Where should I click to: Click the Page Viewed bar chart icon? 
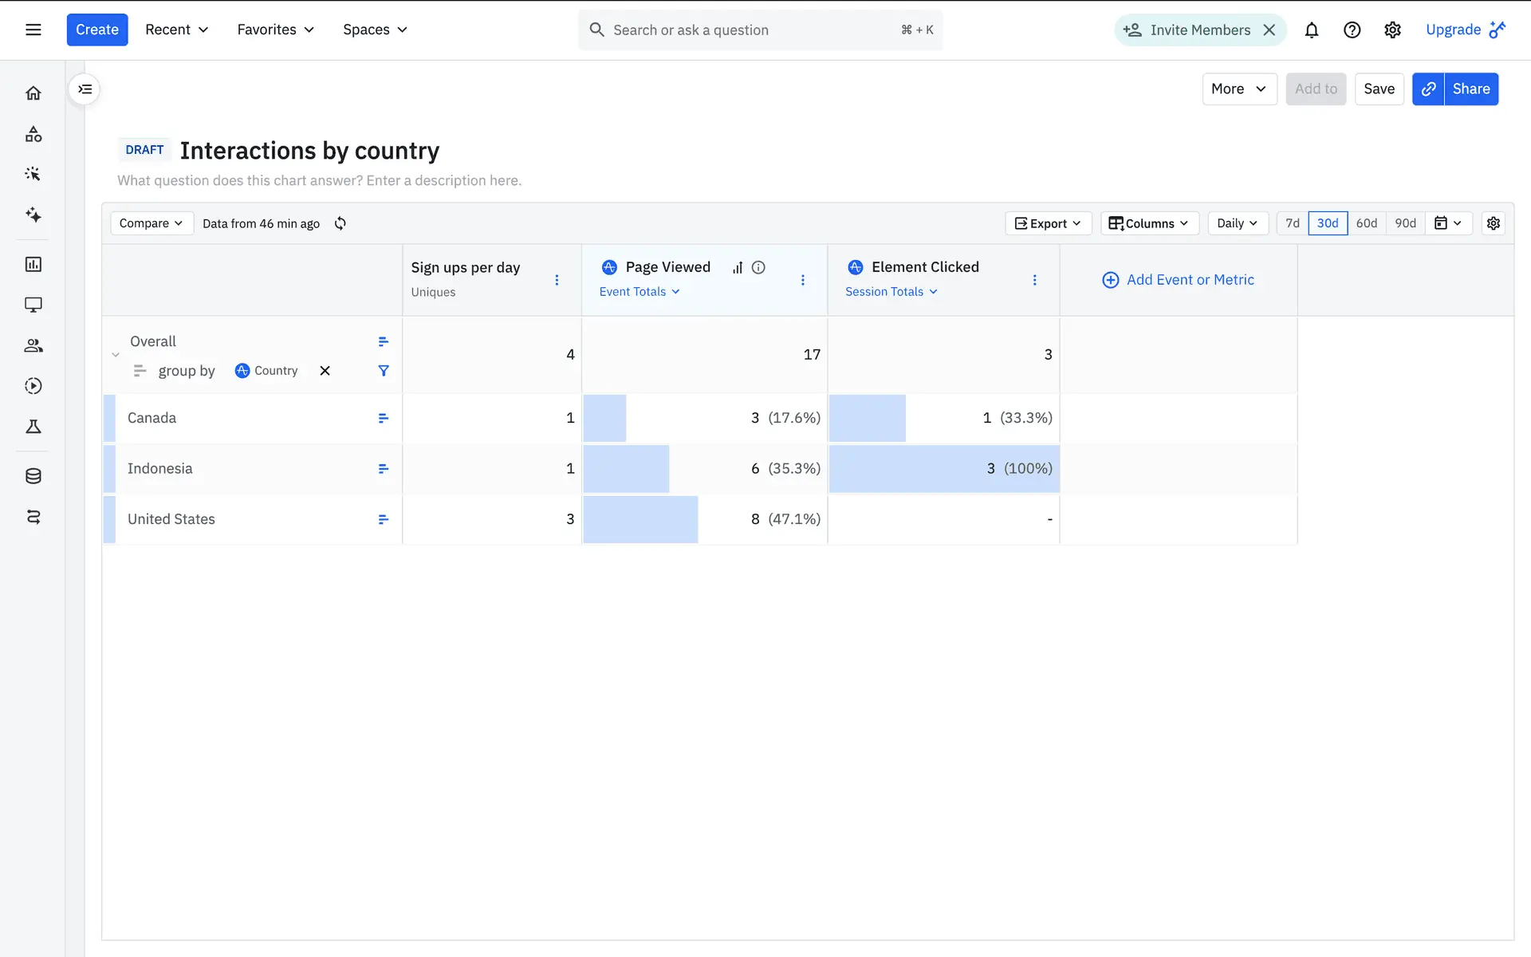[738, 268]
